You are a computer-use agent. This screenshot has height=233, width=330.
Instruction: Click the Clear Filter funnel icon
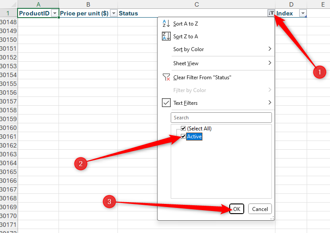tap(166, 78)
